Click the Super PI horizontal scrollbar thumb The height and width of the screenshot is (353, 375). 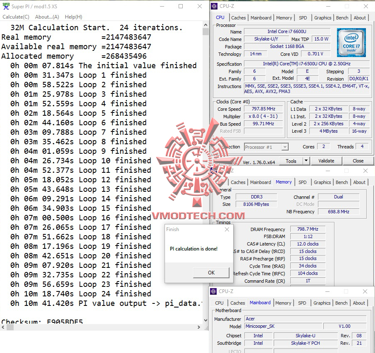pyautogui.click(x=10, y=327)
